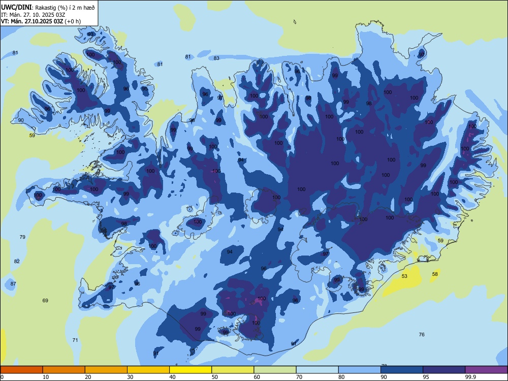This screenshot has width=508, height=381.
Task: Click the bright yellow 40–50 legend swatch
Action: (x=190, y=370)
